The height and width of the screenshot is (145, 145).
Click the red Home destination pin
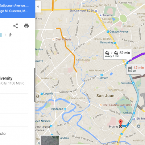coord(120,122)
